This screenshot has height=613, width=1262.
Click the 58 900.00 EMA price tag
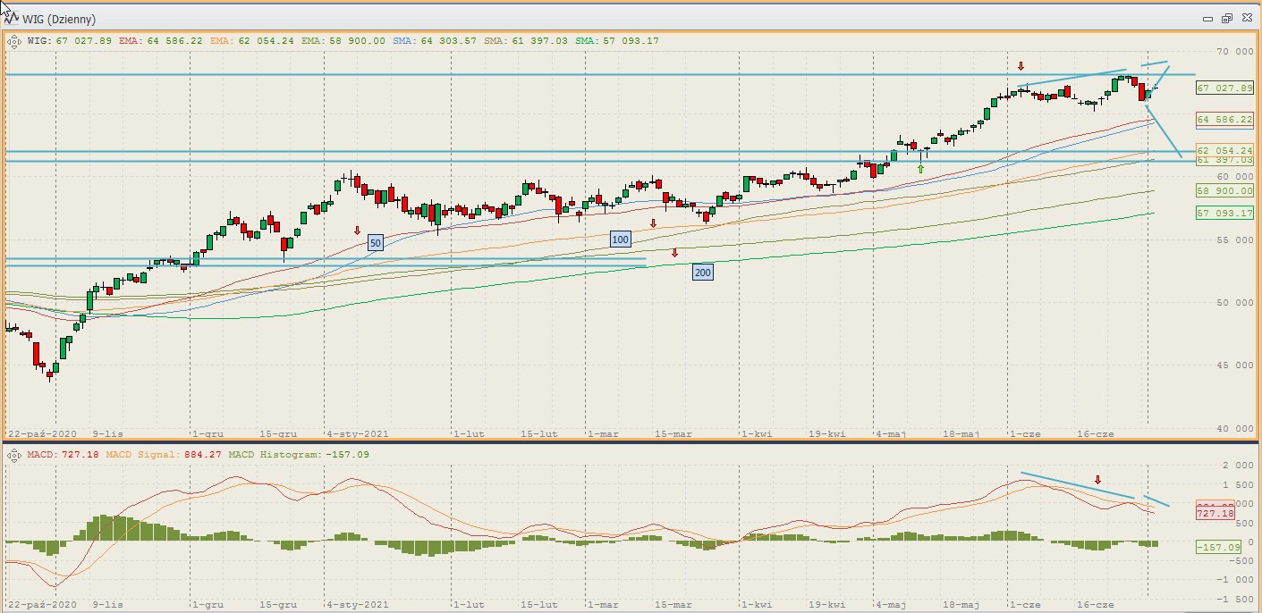tap(1224, 190)
